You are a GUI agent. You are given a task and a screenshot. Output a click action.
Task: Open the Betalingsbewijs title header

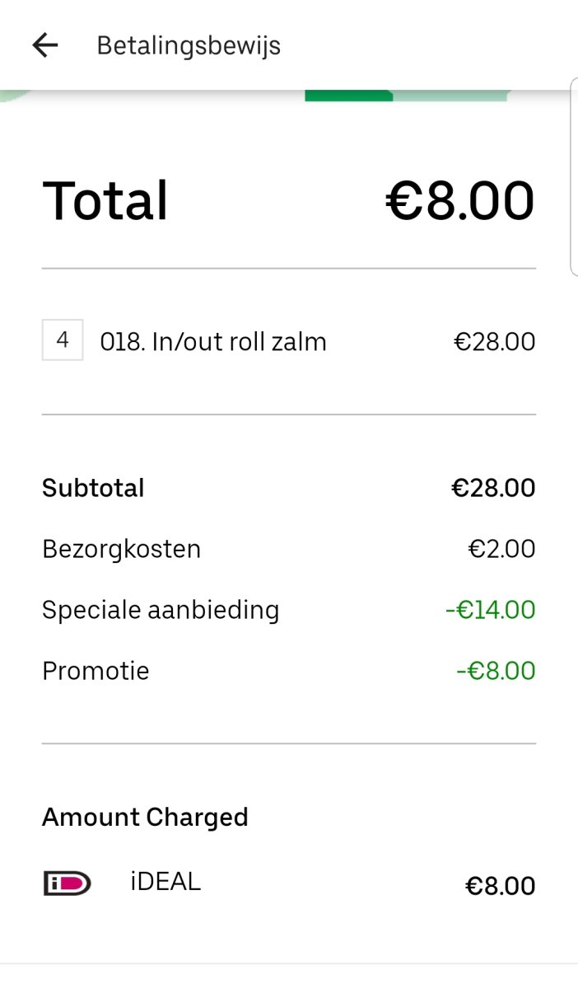(x=189, y=45)
